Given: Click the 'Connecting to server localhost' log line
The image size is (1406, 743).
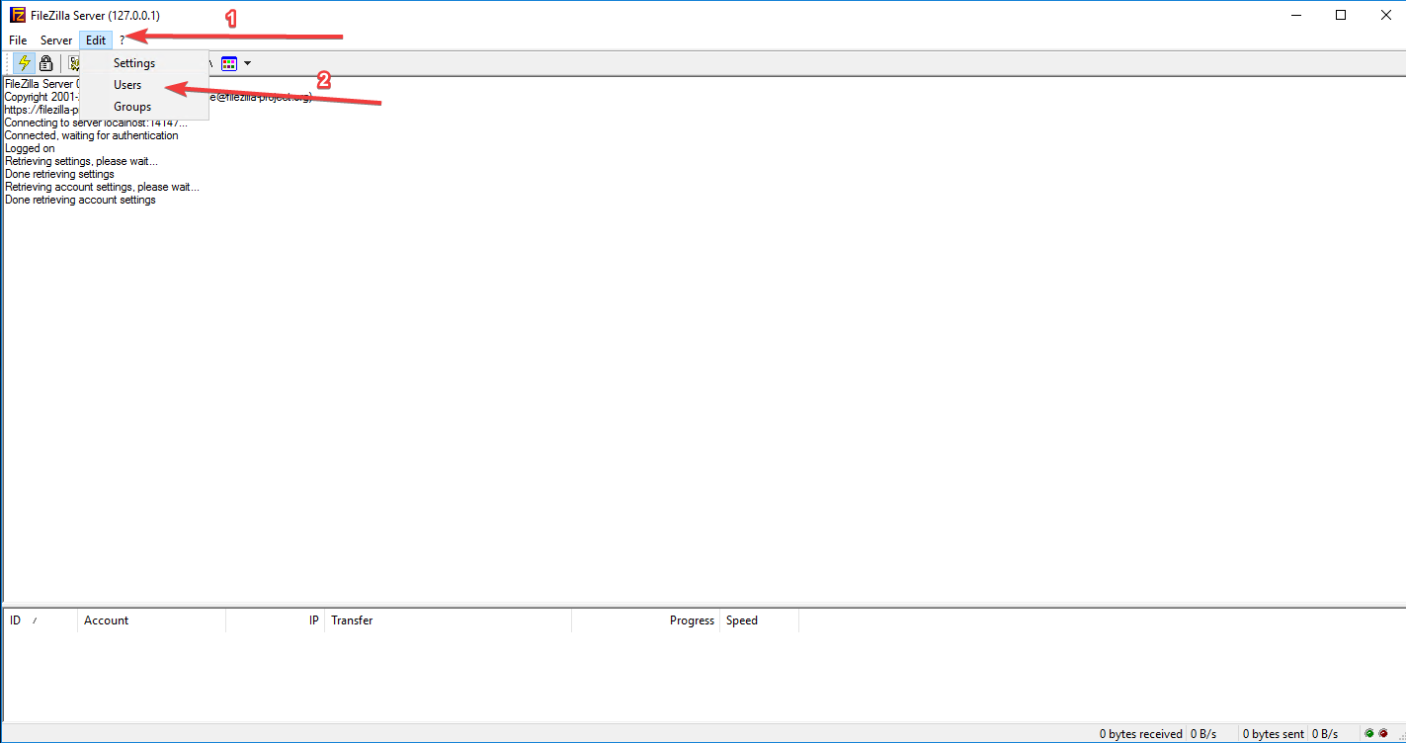Looking at the screenshot, I should coord(96,123).
